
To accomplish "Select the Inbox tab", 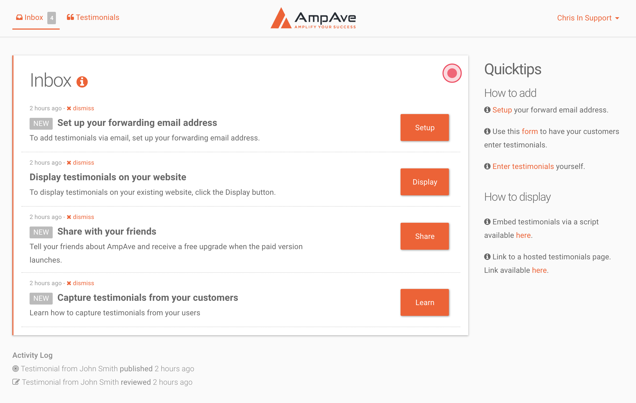I will coord(34,17).
